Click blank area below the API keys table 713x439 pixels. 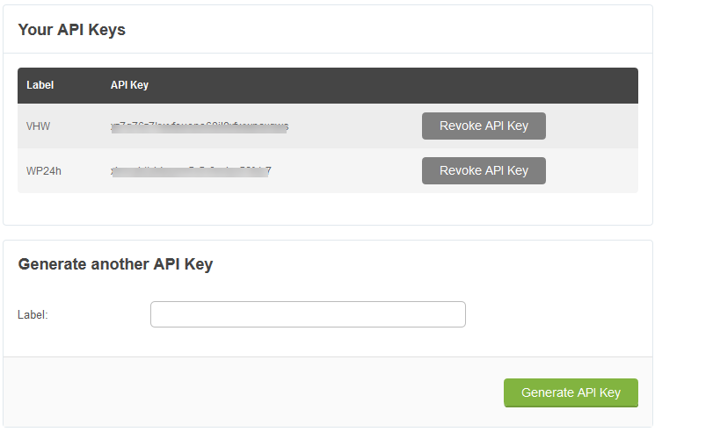coord(327,208)
